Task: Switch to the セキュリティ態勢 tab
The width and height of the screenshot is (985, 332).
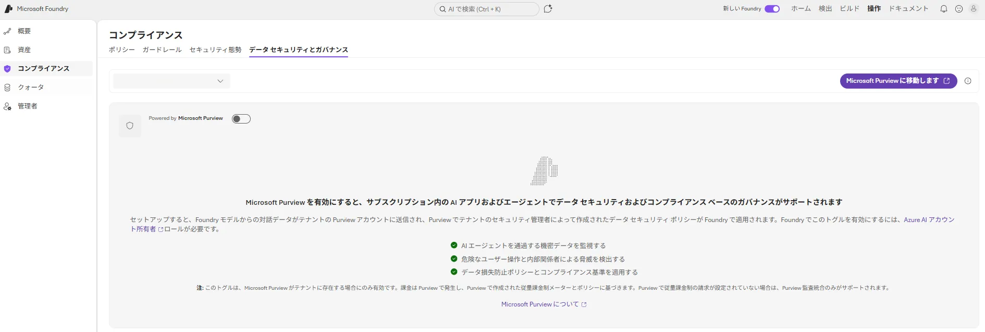Action: pyautogui.click(x=215, y=50)
